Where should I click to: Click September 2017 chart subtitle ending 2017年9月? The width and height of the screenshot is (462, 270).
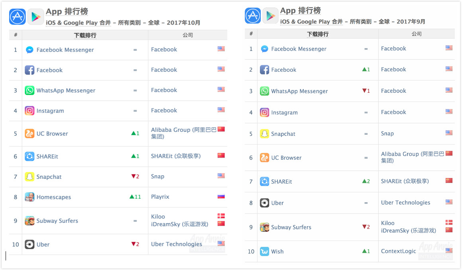pyautogui.click(x=353, y=22)
